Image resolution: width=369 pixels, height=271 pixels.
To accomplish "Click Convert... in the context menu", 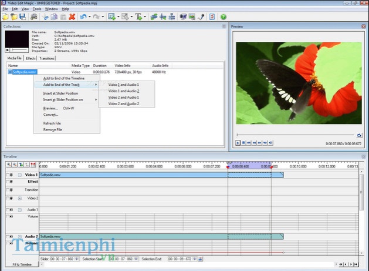I will (67, 115).
